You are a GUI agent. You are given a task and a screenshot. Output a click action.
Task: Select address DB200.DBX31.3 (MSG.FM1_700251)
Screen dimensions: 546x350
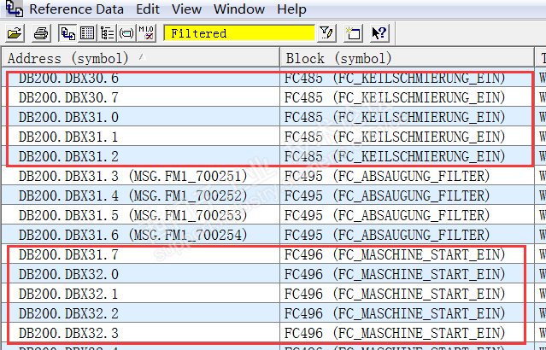132,176
